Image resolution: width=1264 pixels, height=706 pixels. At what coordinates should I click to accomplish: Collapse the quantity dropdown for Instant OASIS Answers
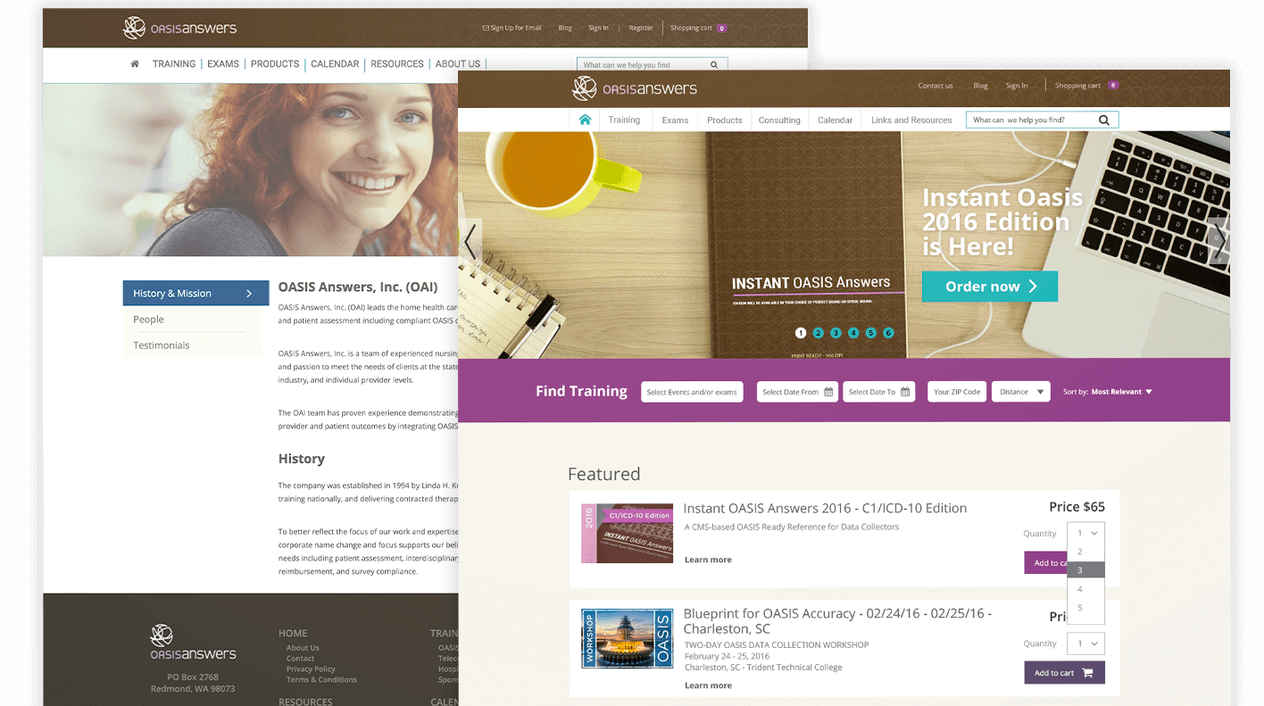[1086, 533]
